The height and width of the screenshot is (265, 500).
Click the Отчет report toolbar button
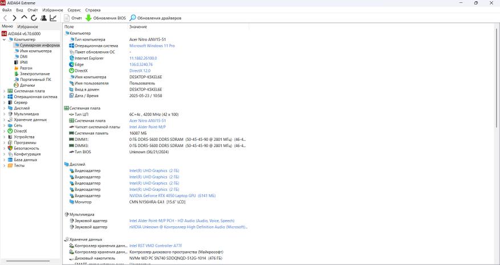73,18
